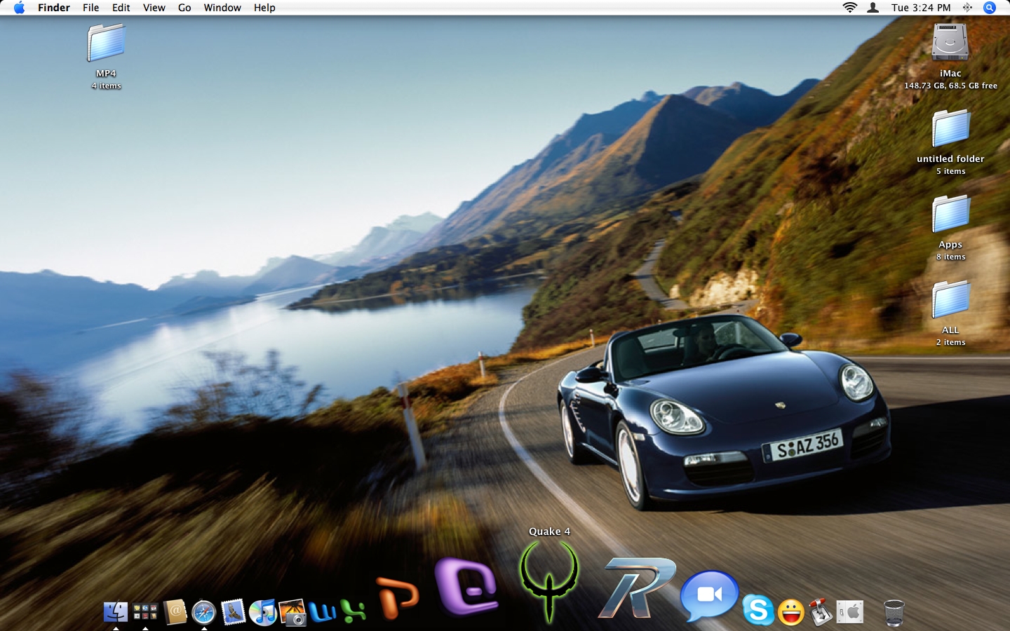Open the Wi-Fi status menu
Screen dimensions: 1010x631
coord(849,8)
